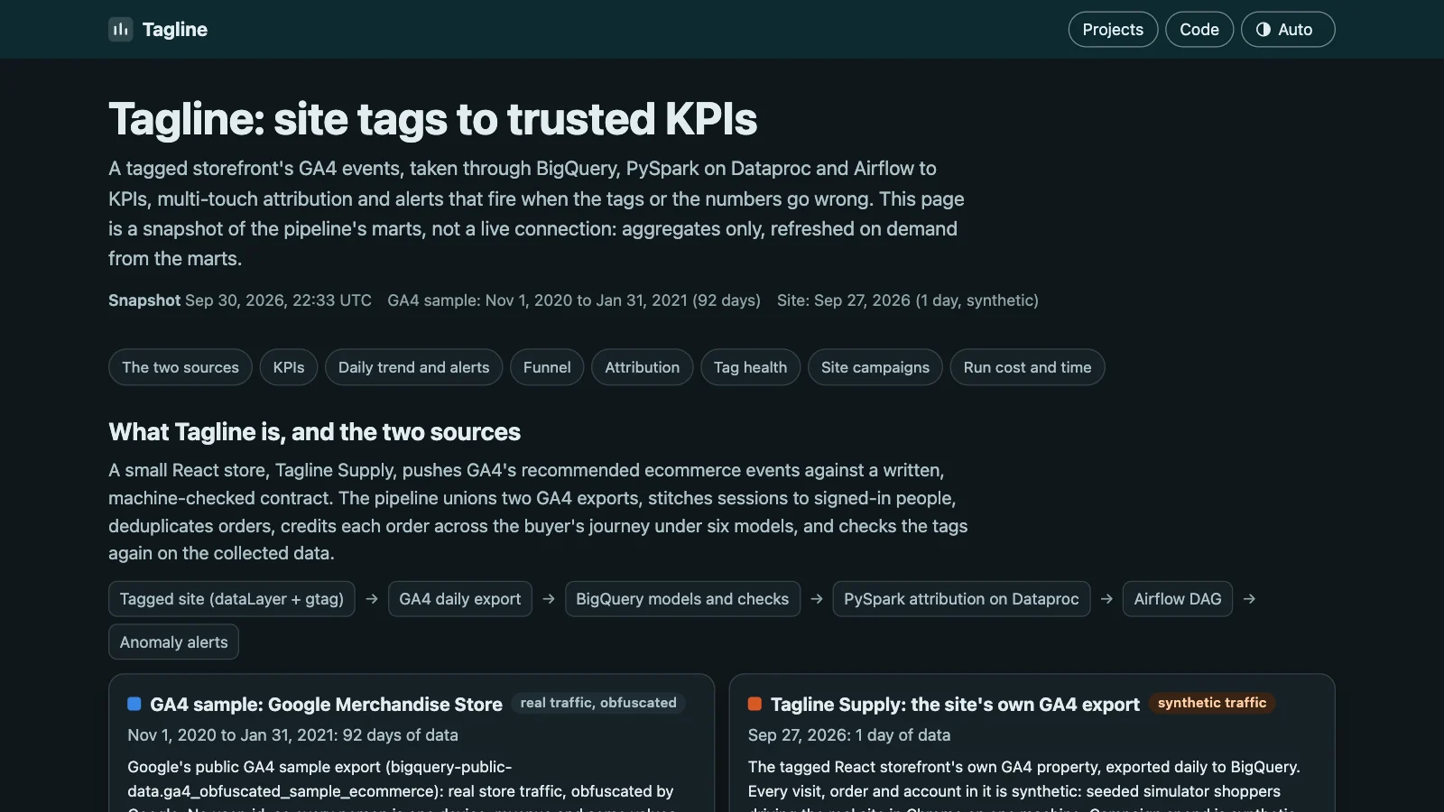Screen dimensions: 1444x812
Task: Select the Airflow DAG chip
Action: (1178, 599)
